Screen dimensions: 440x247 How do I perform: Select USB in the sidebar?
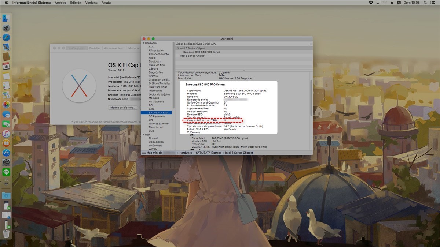[x=151, y=131]
